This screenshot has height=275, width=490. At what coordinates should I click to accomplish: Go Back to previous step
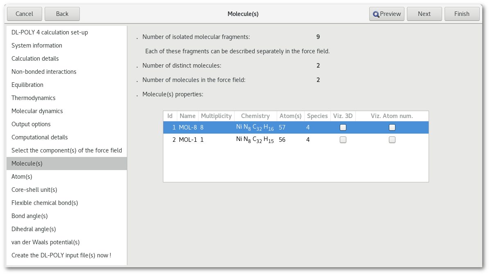(62, 14)
